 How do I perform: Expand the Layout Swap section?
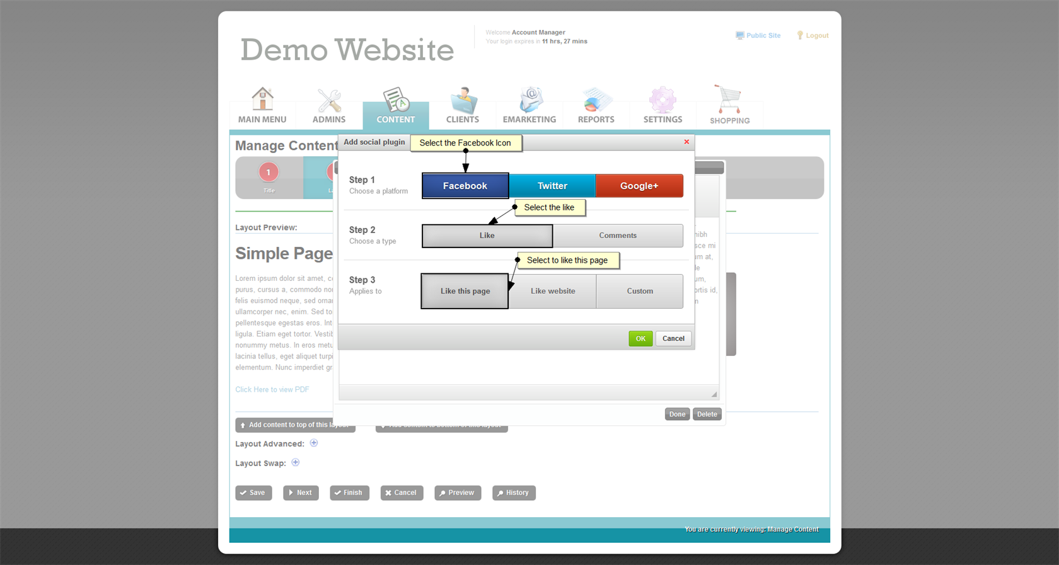pos(296,463)
